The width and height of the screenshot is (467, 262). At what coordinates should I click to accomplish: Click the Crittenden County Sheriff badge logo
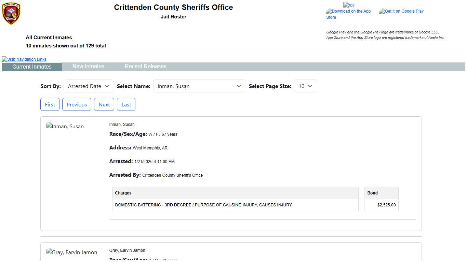click(11, 14)
